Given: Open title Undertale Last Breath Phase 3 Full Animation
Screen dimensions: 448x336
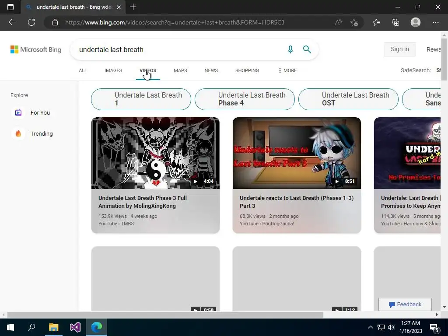Looking at the screenshot, I should tap(143, 202).
